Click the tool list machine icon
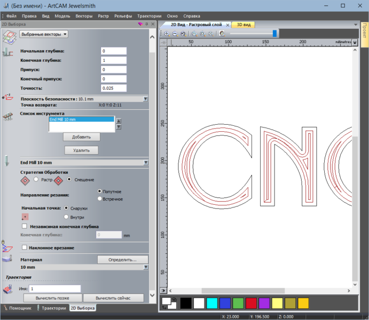The image size is (369, 320). [x=8, y=116]
